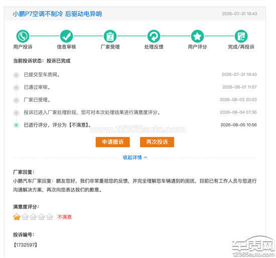Click the 已提交至车质网 timeline dot
This screenshot has height=258, width=276.
tap(17, 75)
